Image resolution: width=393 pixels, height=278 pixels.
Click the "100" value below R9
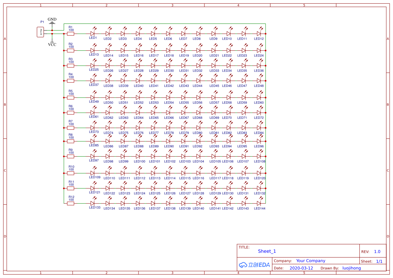[71, 153]
